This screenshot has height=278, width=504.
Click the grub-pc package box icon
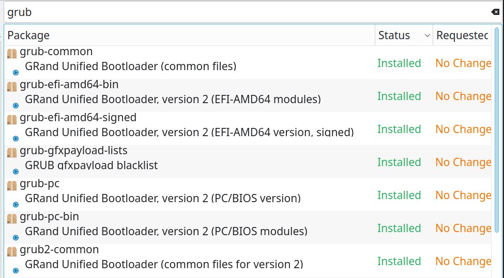click(12, 186)
